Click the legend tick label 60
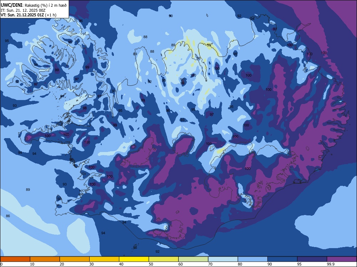This screenshot has height=267, width=357. (x=181, y=264)
